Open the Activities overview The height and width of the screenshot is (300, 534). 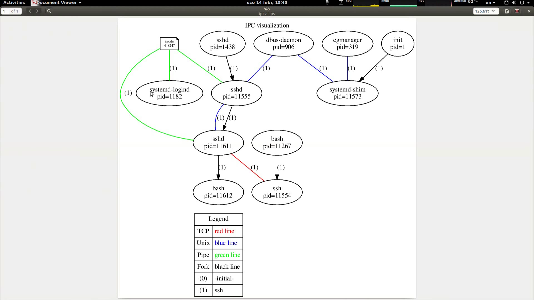click(x=14, y=2)
